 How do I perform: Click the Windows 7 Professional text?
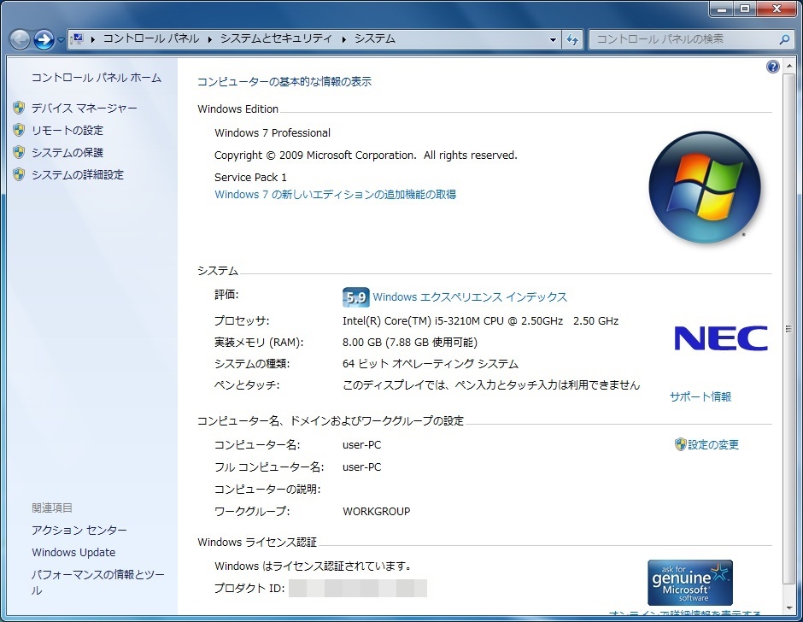tap(273, 132)
